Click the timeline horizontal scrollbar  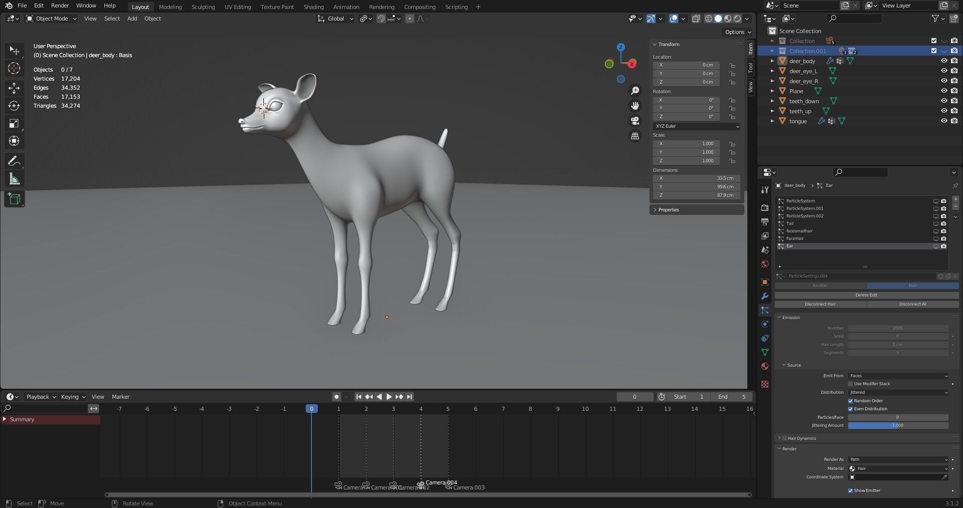pos(428,495)
